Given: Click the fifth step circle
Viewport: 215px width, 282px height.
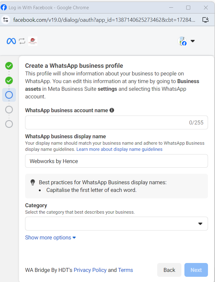Looking at the screenshot, I should point(9,124).
